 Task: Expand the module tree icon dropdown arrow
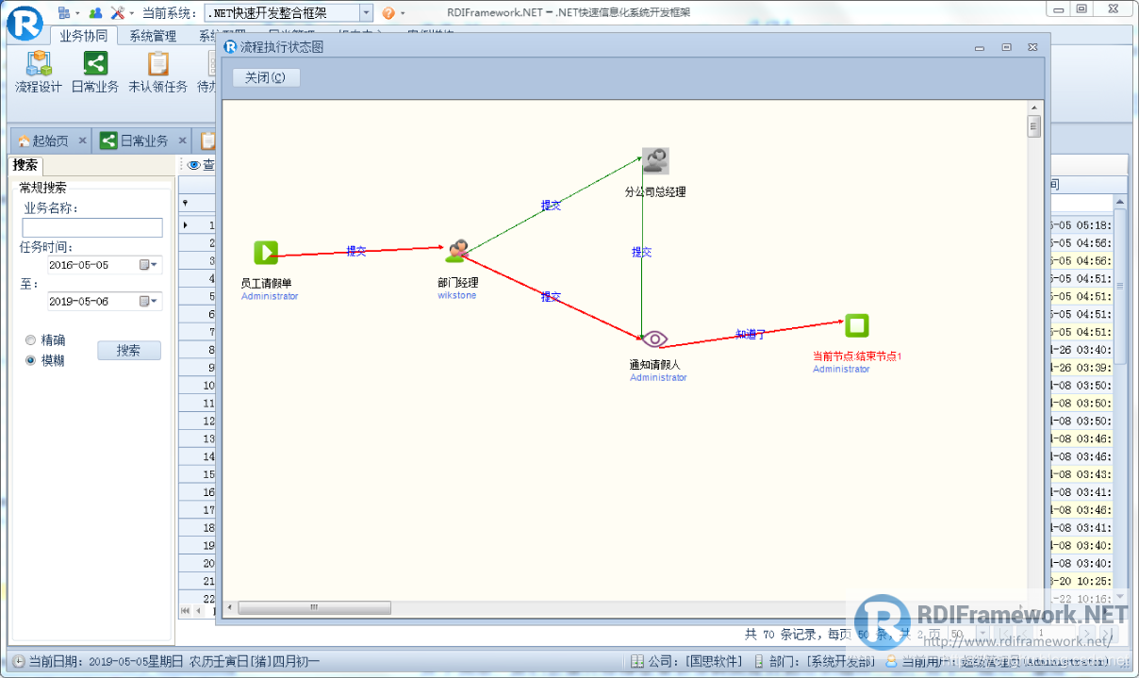76,13
